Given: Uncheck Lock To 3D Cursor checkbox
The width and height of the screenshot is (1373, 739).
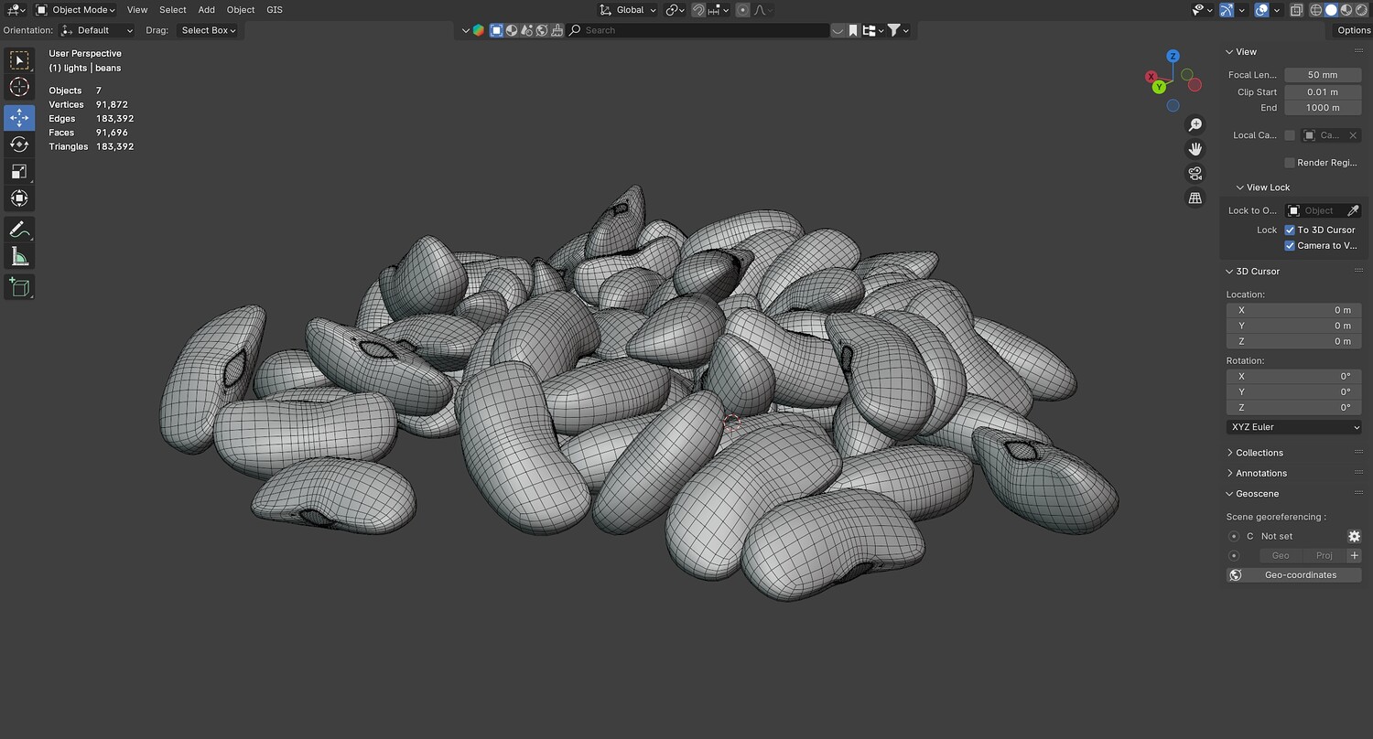Looking at the screenshot, I should point(1290,230).
